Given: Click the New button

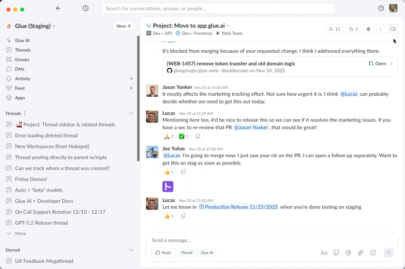Looking at the screenshot, I should pos(124,26).
